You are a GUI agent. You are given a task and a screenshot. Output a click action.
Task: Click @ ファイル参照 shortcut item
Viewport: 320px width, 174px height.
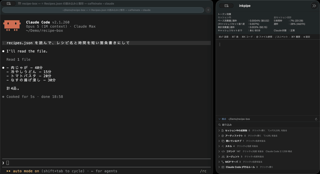pos(264,37)
